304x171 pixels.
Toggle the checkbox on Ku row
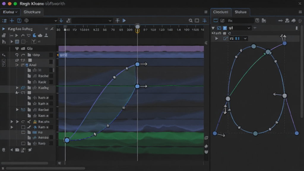pos(23,132)
